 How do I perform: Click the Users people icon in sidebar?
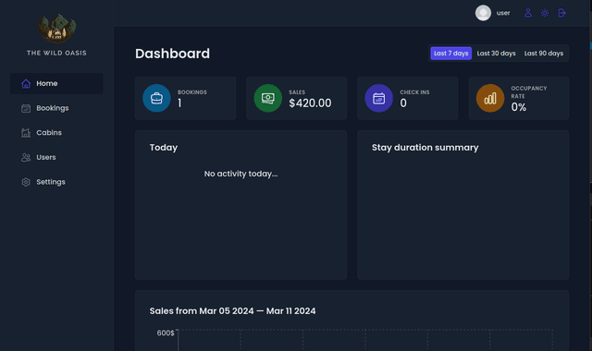tap(26, 157)
